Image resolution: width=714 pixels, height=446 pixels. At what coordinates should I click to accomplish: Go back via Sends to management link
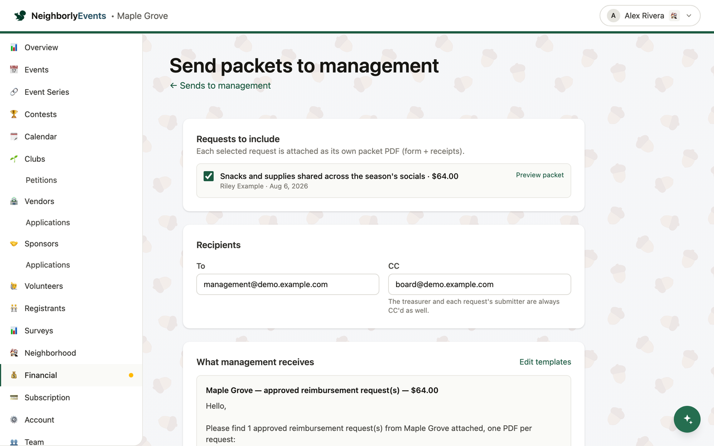coord(220,85)
